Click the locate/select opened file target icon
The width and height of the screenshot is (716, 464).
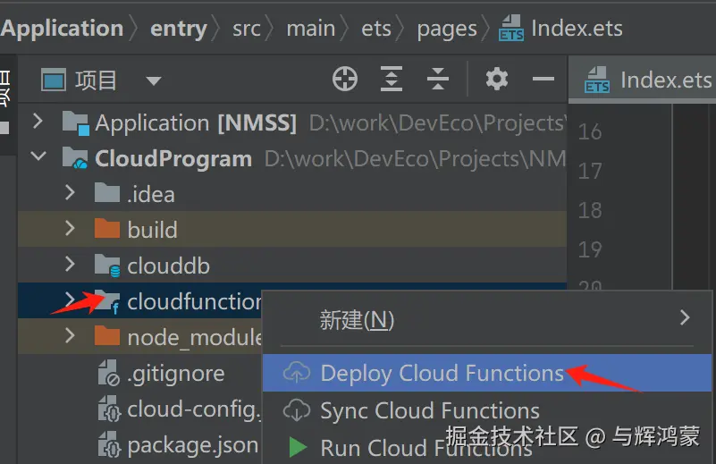[x=345, y=79]
